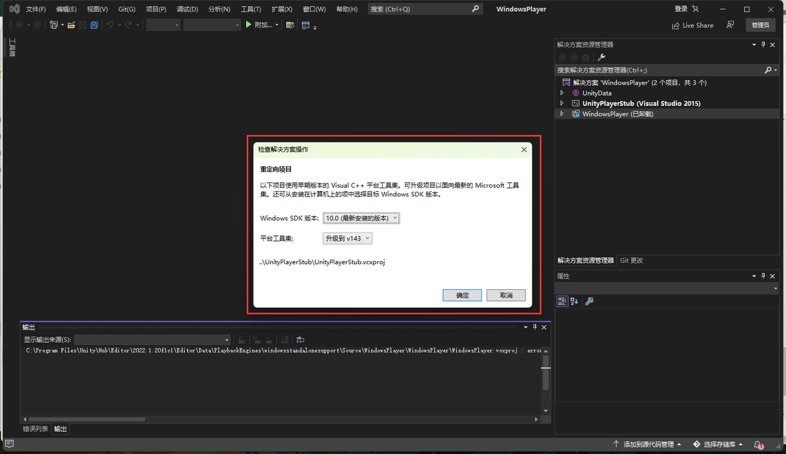Click the window layout toolbar icon
The height and width of the screenshot is (454, 786).
(305, 24)
